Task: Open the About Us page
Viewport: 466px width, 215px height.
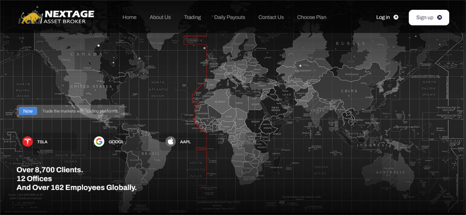Action: 160,17
